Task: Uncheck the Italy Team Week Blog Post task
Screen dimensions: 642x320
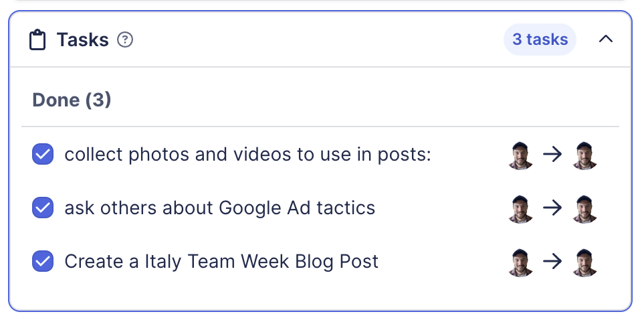Action: tap(43, 261)
